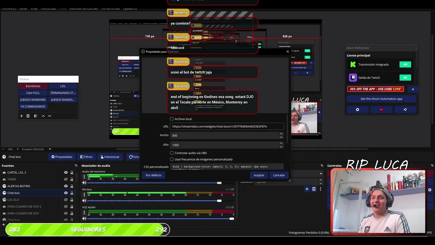Open VOZ AGAIN three-dot options menu
Screen dimensions: 435x245
84,213
